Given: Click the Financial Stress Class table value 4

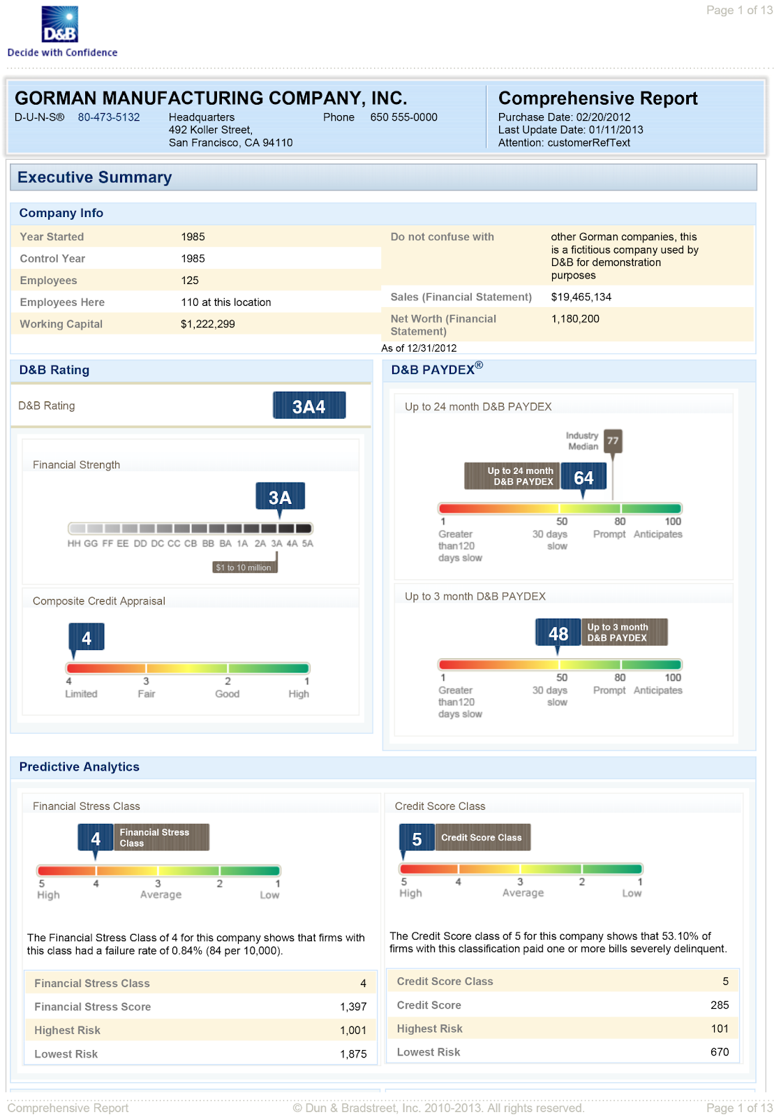Looking at the screenshot, I should 363,984.
